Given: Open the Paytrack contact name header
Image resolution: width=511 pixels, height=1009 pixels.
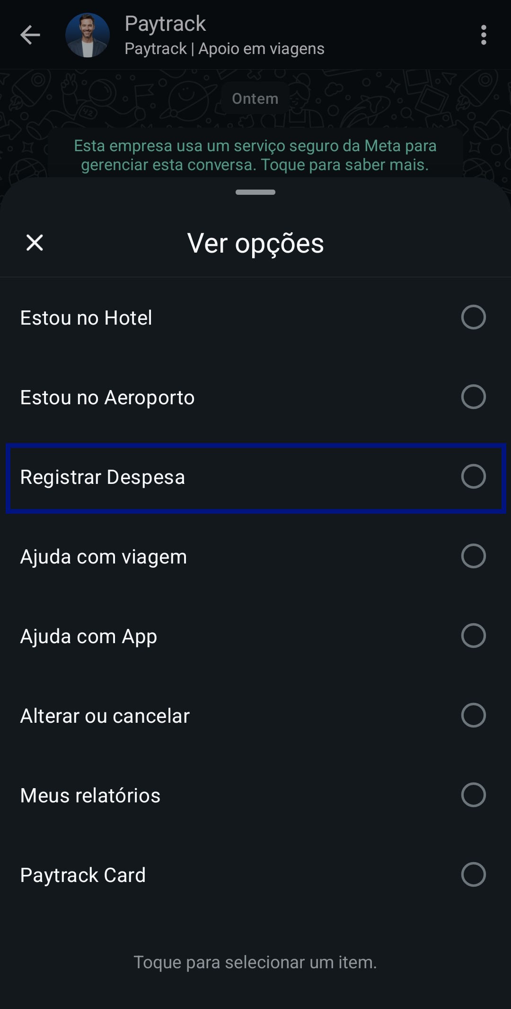Looking at the screenshot, I should [x=165, y=24].
